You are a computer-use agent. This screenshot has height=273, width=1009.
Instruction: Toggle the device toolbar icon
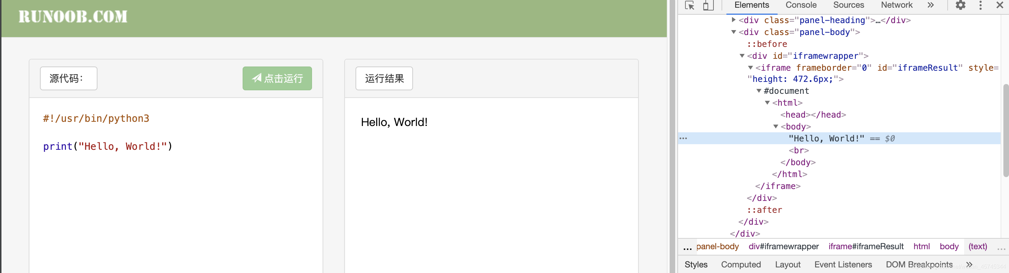pos(708,6)
